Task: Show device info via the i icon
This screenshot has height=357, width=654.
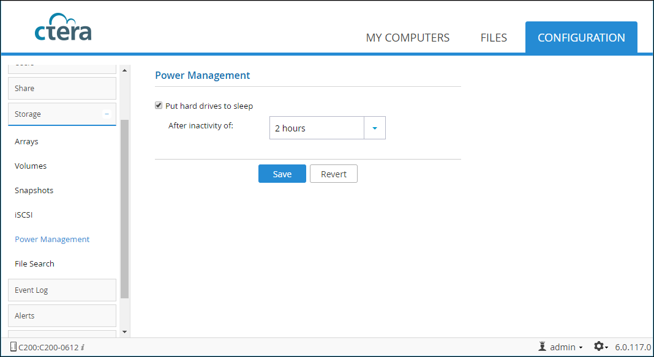Action: coord(83,347)
